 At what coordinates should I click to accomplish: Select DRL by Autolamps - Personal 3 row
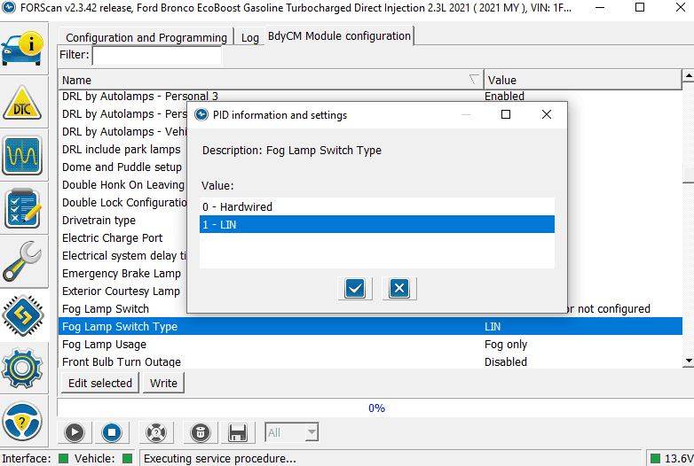coord(370,97)
